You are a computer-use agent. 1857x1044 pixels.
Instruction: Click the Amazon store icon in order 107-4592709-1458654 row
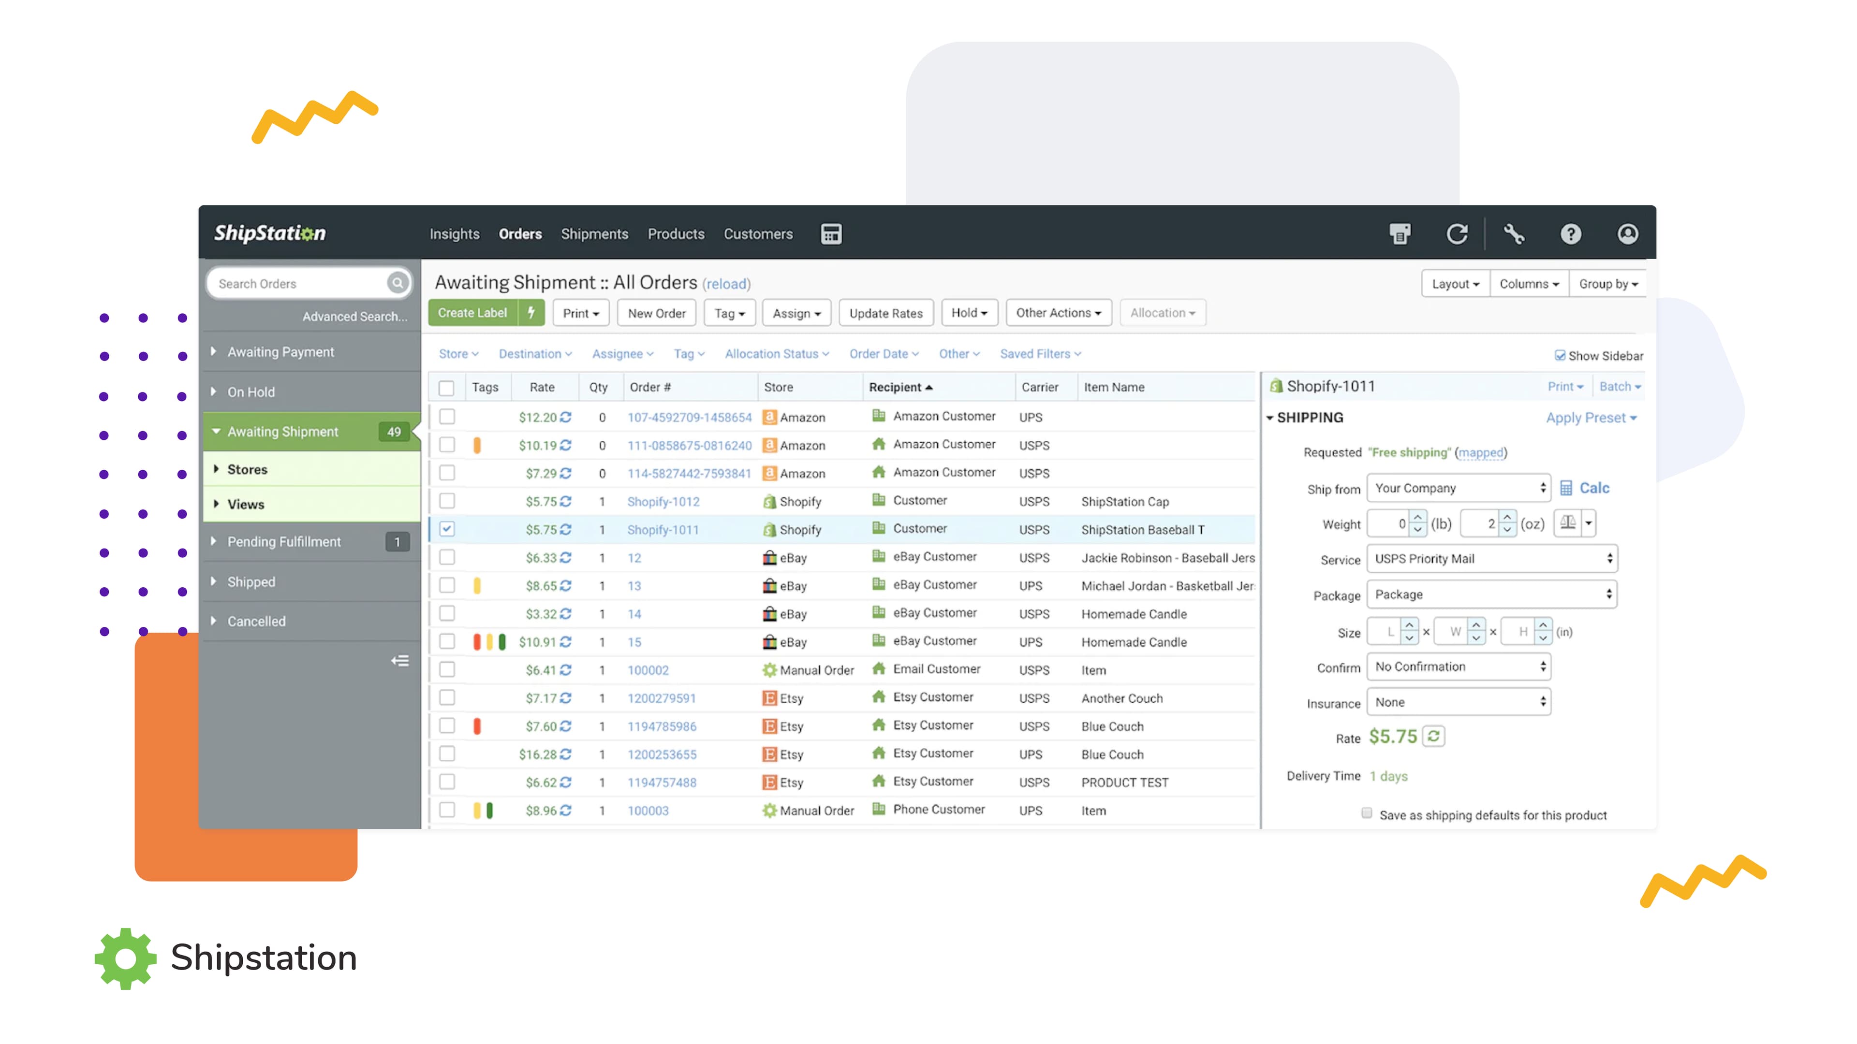tap(770, 417)
